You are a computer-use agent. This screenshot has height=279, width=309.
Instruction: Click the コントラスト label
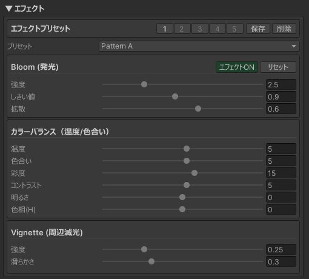(26, 185)
